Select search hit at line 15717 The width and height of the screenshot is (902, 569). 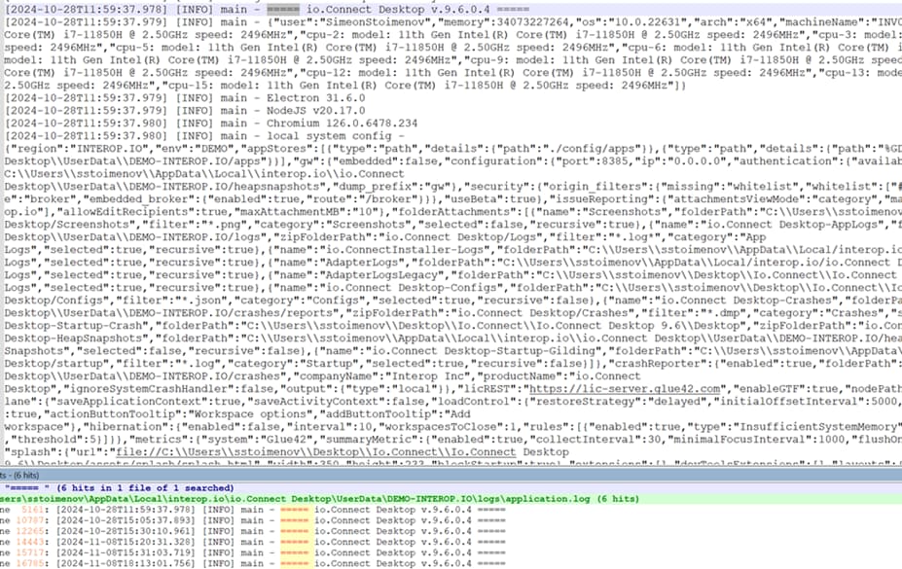[x=253, y=552]
